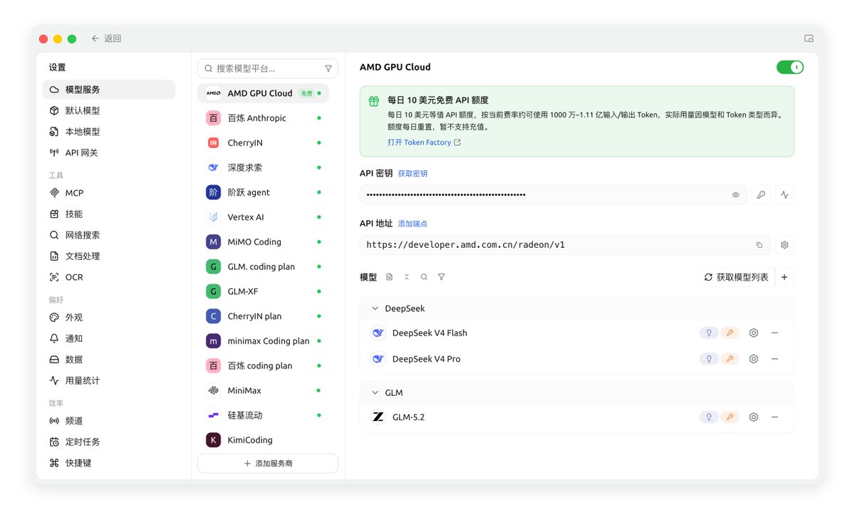855x522 pixels.
Task: Collapse the DeepSeek model group
Action: pos(375,308)
